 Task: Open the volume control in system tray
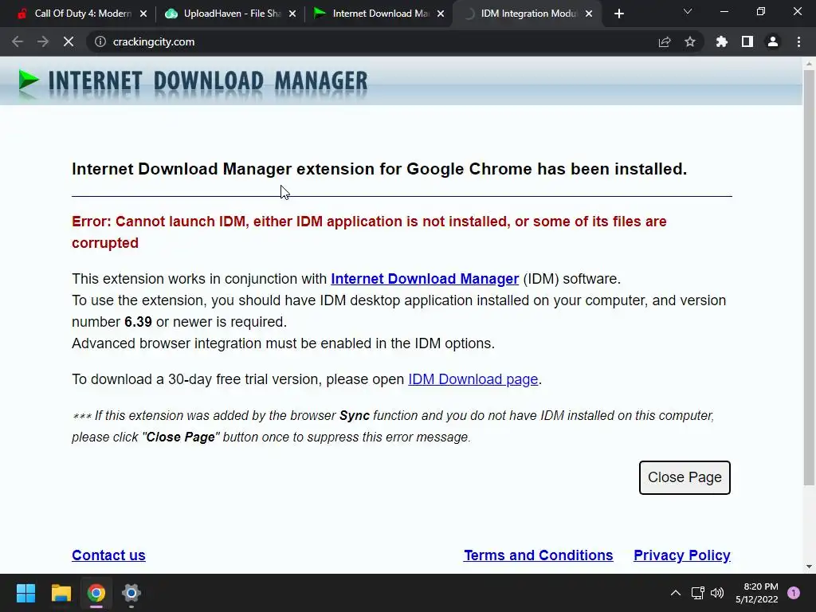pos(717,593)
